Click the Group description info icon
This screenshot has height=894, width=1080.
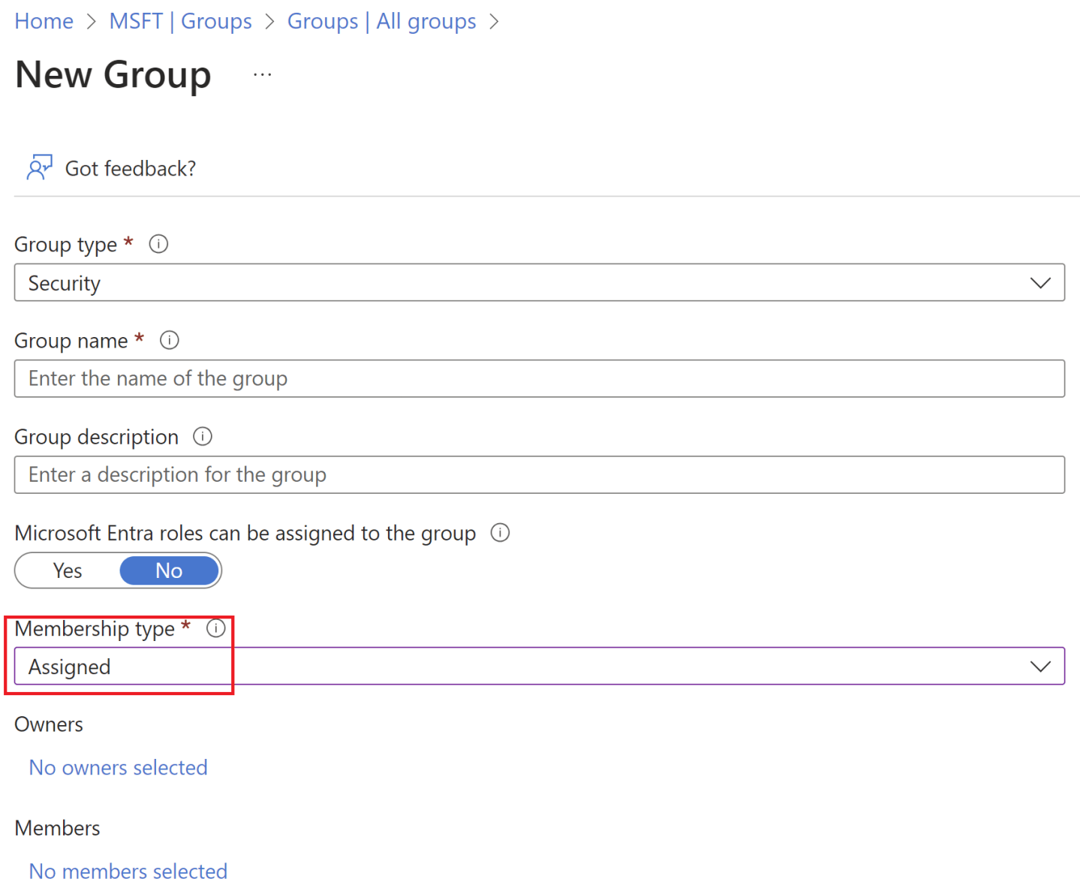pos(202,436)
